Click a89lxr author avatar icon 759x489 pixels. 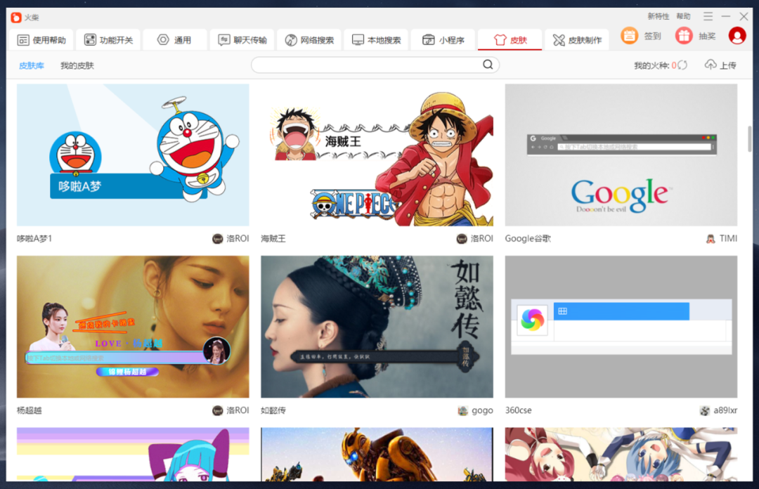[705, 410]
